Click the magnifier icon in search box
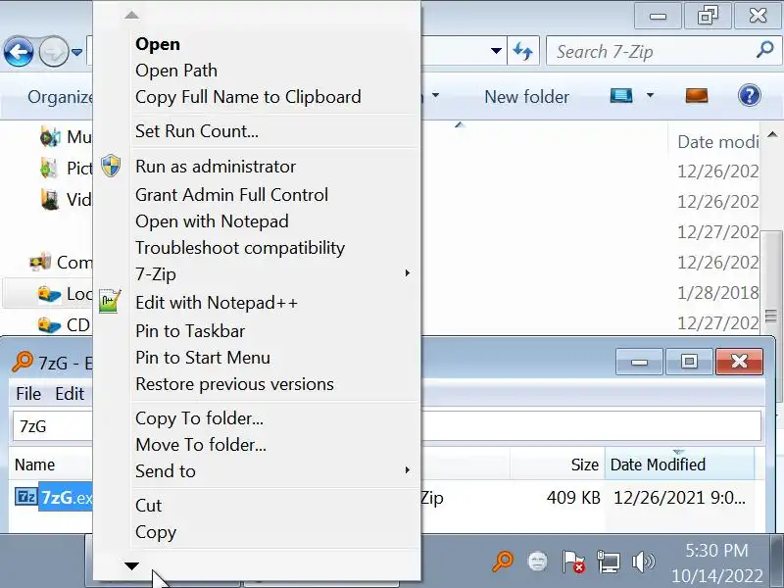 pyautogui.click(x=765, y=50)
